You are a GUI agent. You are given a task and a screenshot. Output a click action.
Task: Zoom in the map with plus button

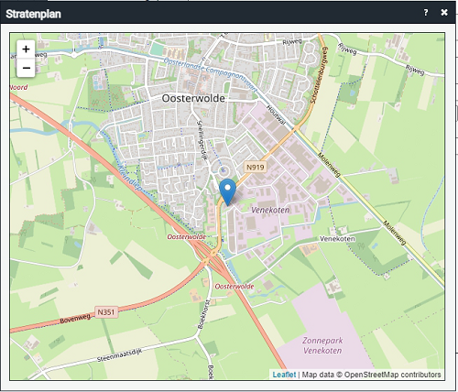(x=26, y=49)
